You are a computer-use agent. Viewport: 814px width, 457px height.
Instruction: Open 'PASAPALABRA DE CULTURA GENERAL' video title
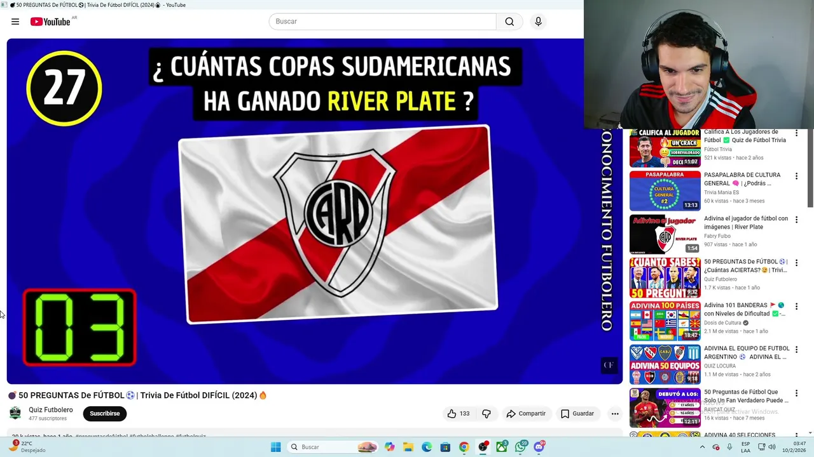click(x=742, y=179)
